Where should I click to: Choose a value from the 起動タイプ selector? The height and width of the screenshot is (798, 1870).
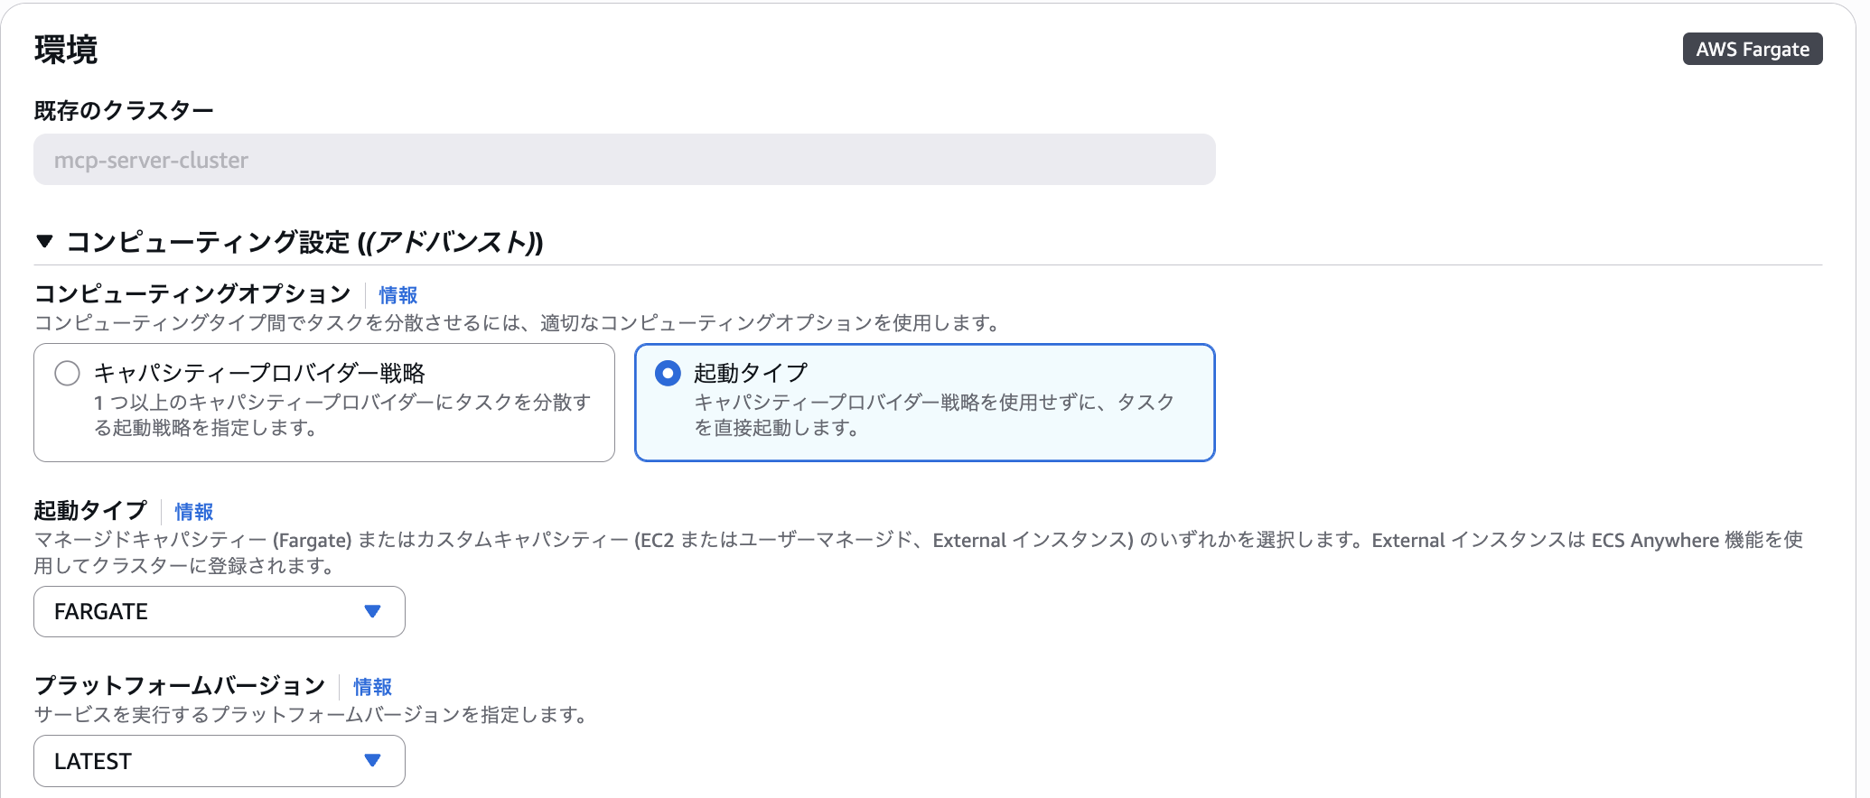click(219, 611)
